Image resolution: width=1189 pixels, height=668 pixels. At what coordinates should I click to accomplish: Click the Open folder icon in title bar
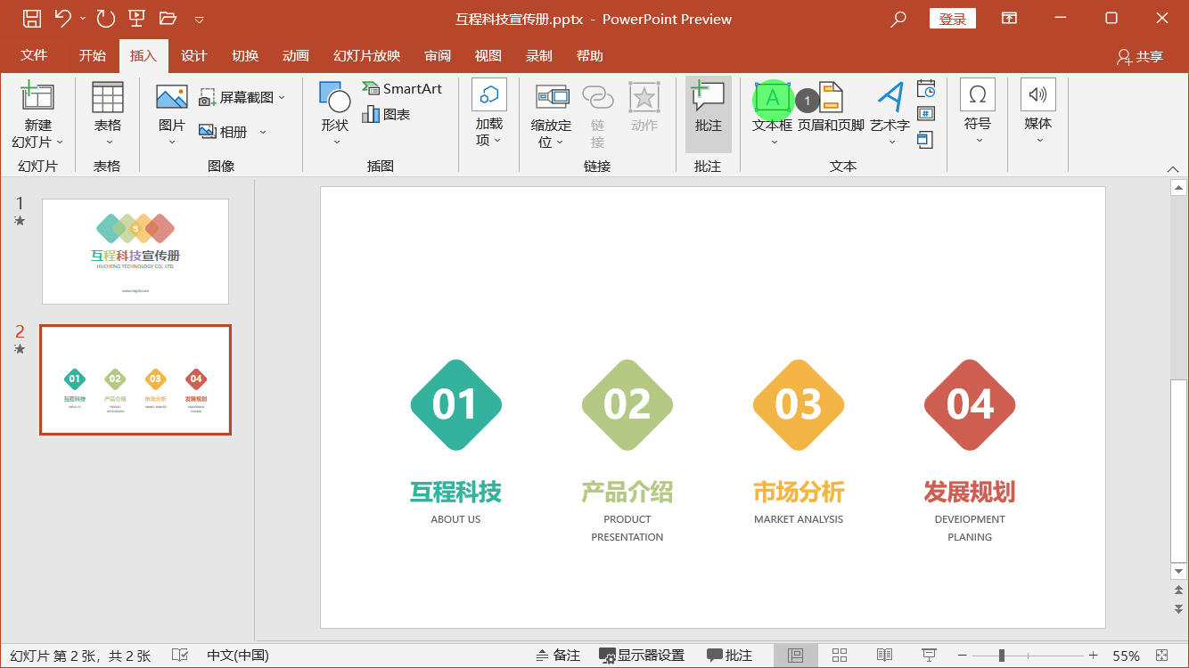point(168,18)
